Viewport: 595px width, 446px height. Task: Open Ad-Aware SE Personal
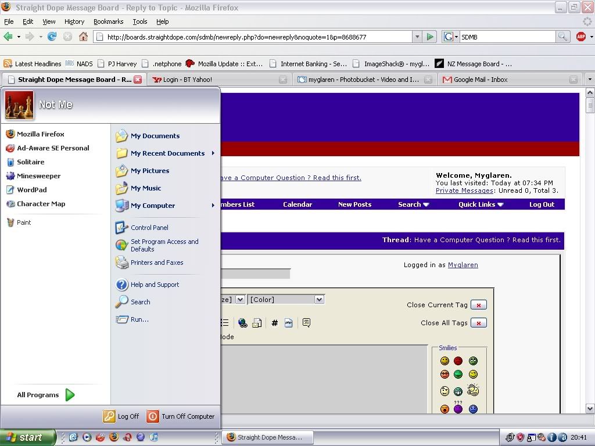click(x=48, y=148)
